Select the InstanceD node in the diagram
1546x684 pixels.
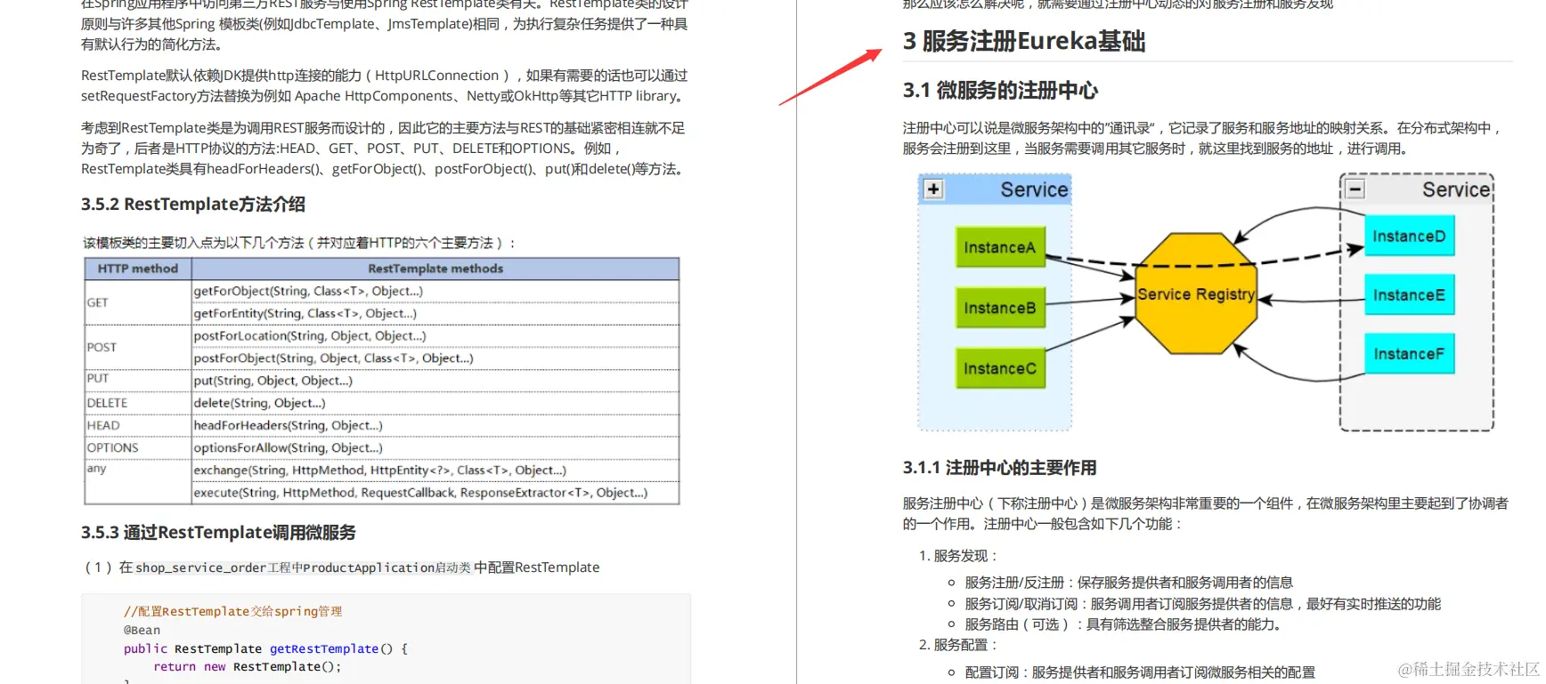click(1409, 236)
